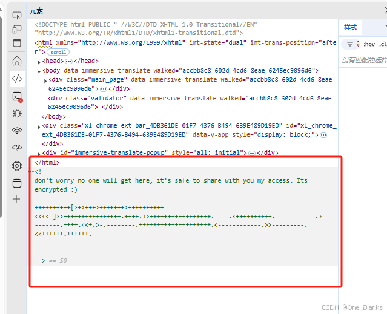The width and height of the screenshot is (387, 314).
Task: Click the styles filter funnel icon
Action: point(349,44)
